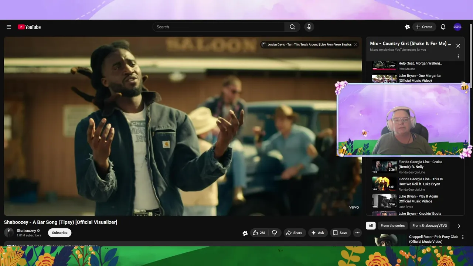Image resolution: width=473 pixels, height=266 pixels.
Task: Open the account avatar menu
Action: pyautogui.click(x=457, y=27)
